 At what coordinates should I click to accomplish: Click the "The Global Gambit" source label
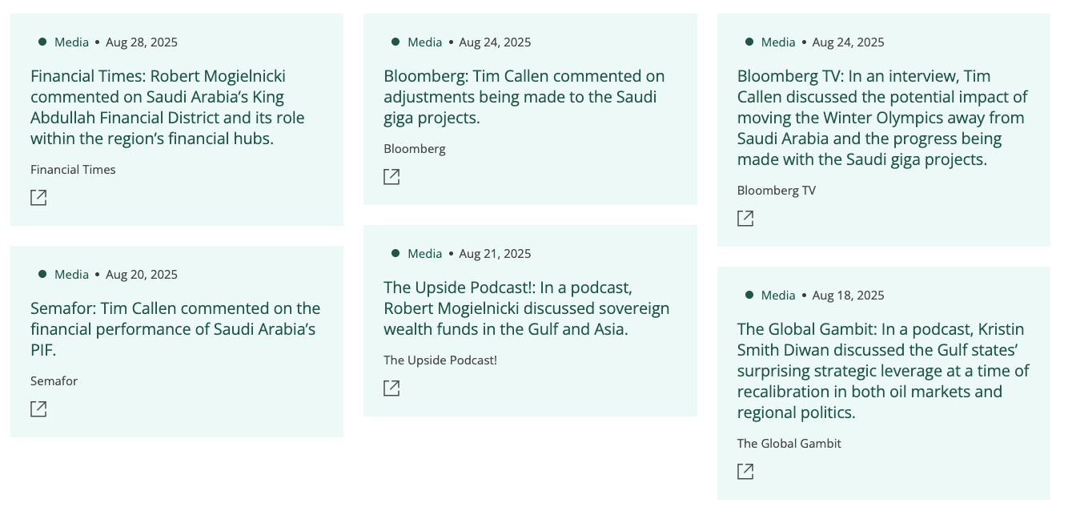click(x=789, y=444)
